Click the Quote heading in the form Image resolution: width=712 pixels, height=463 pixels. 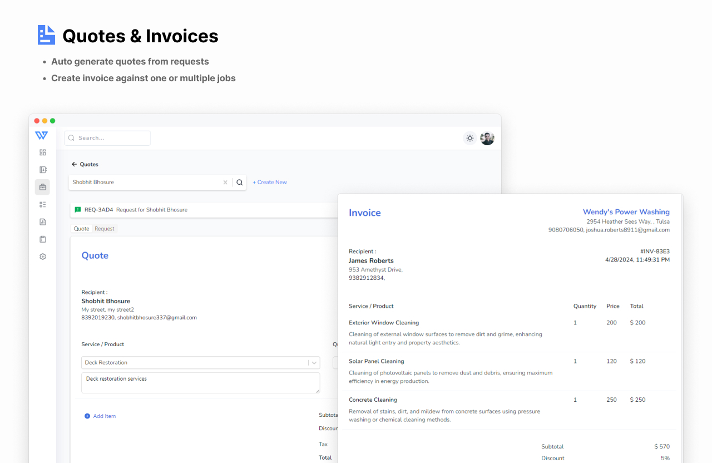[95, 255]
